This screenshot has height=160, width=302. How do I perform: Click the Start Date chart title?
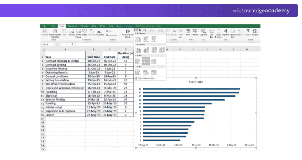(x=196, y=82)
